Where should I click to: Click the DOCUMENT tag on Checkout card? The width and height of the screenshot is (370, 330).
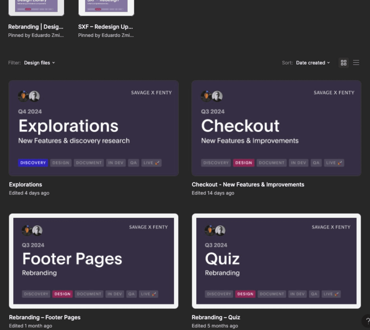pyautogui.click(x=272, y=163)
